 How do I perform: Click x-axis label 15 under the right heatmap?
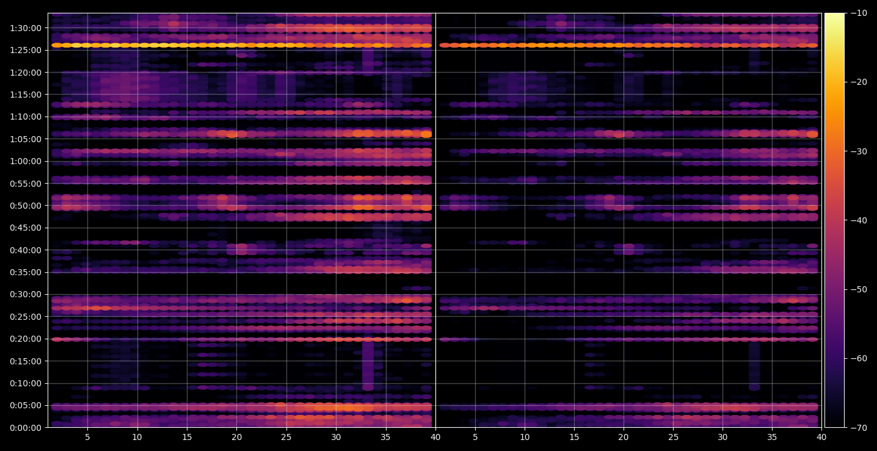(574, 438)
